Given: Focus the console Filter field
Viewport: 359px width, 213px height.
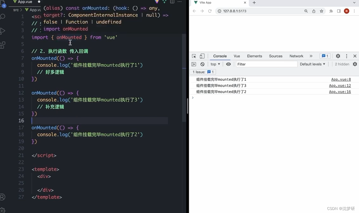Looking at the screenshot, I should pyautogui.click(x=266, y=64).
